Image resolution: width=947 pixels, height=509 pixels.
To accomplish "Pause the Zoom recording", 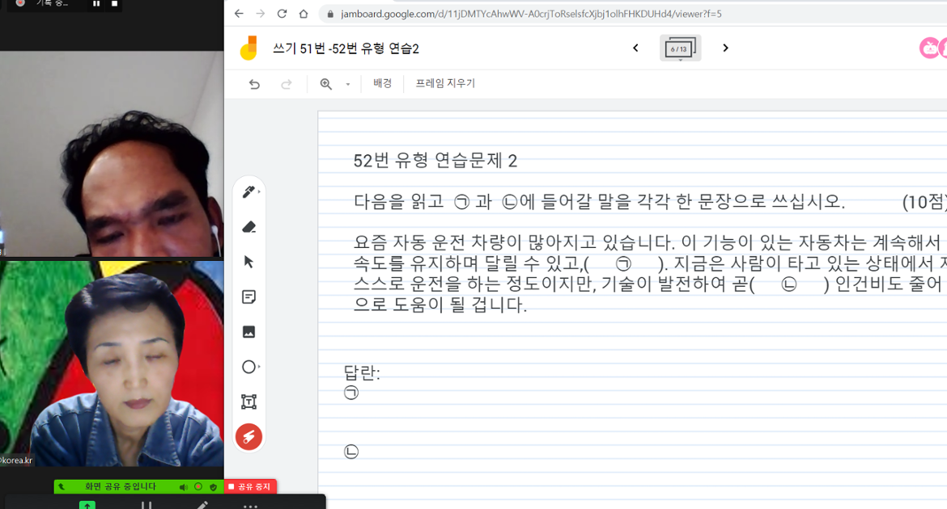I will pos(96,3).
